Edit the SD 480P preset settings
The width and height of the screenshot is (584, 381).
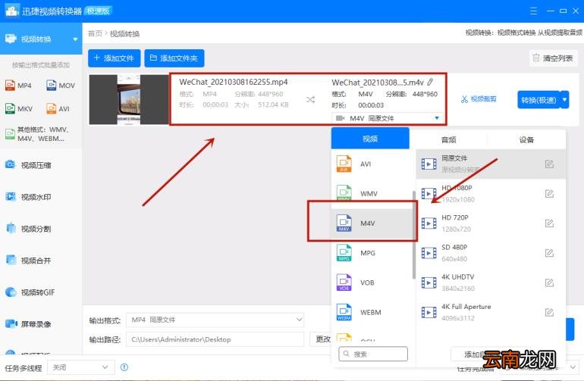549,253
